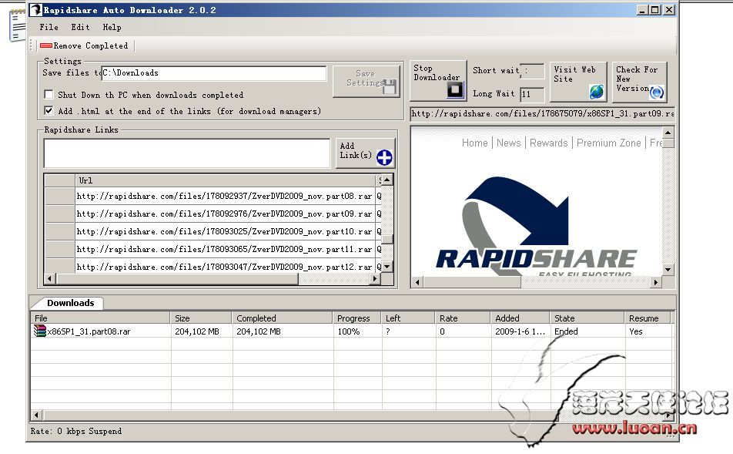Click the Url column header

[x=226, y=180]
